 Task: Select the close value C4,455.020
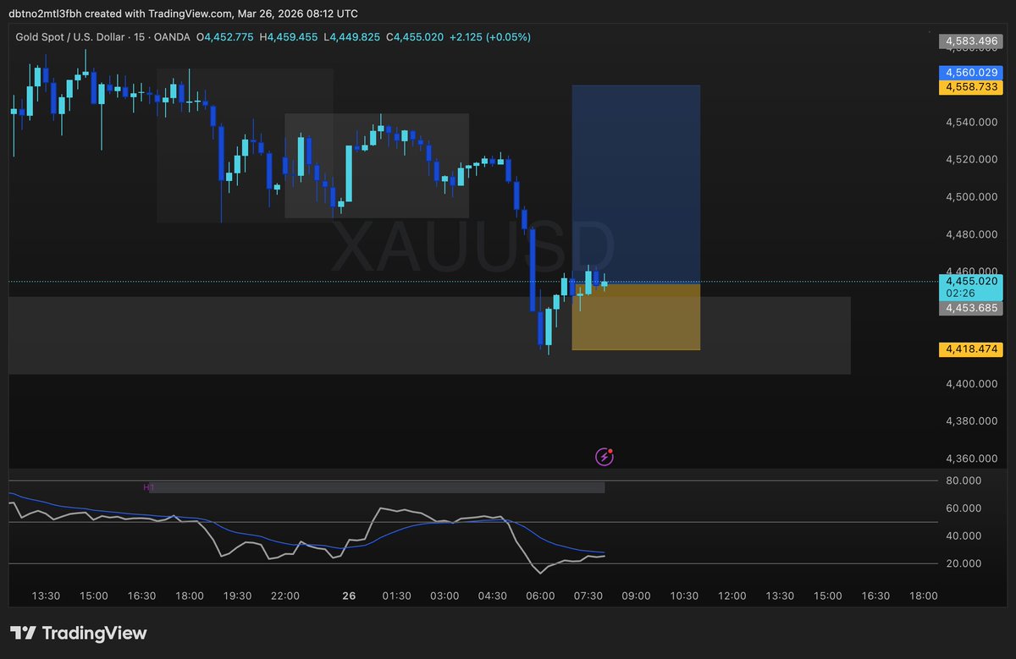415,37
